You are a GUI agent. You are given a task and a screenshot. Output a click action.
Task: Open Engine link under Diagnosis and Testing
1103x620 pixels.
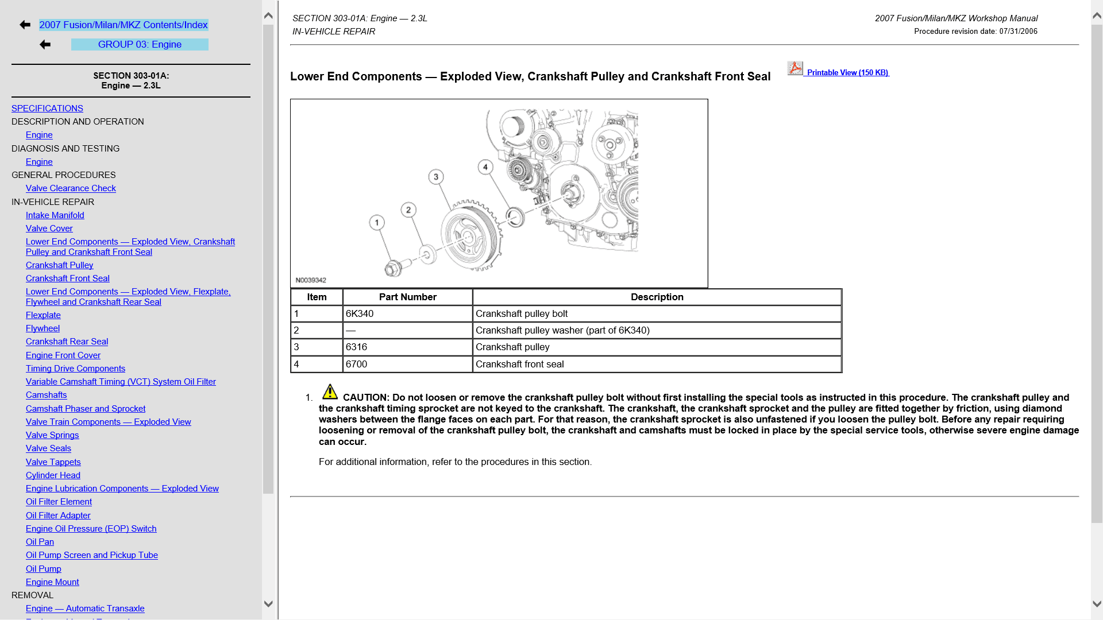coord(39,162)
